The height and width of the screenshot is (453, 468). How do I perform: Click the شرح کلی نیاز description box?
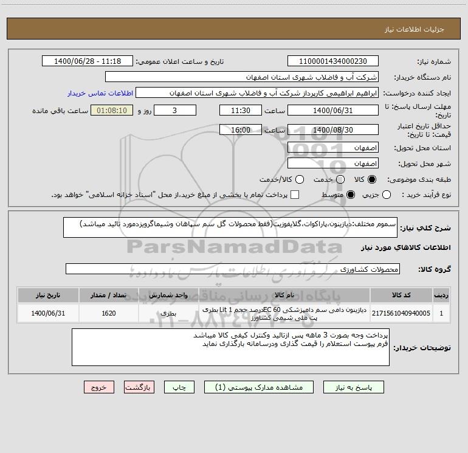230,227
